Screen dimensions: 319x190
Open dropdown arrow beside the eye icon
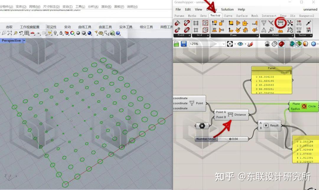coord(245,44)
